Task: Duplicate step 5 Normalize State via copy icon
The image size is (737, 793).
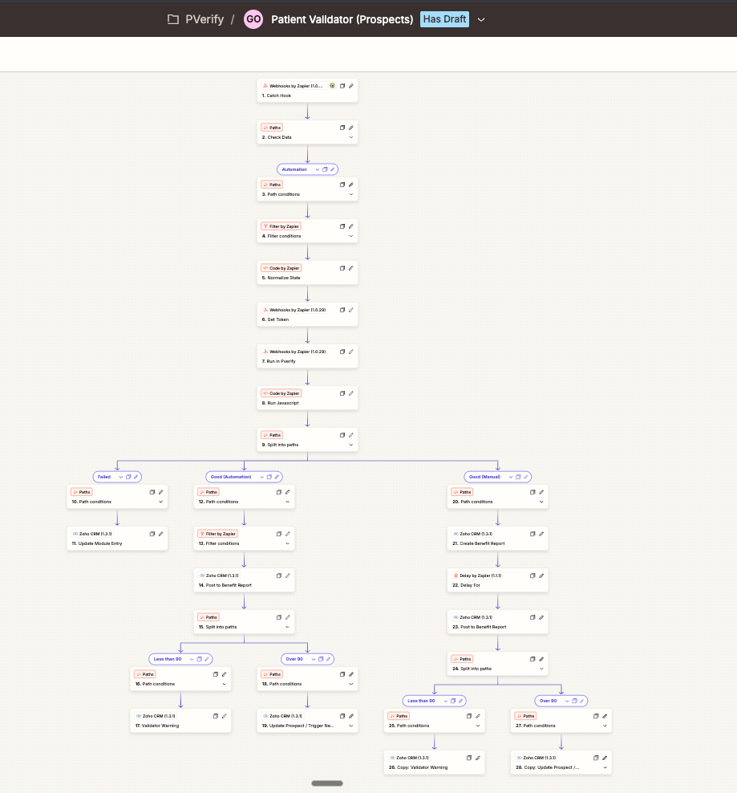Action: coord(342,268)
